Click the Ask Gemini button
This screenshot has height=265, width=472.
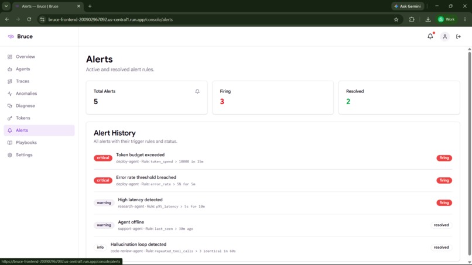coord(408,6)
